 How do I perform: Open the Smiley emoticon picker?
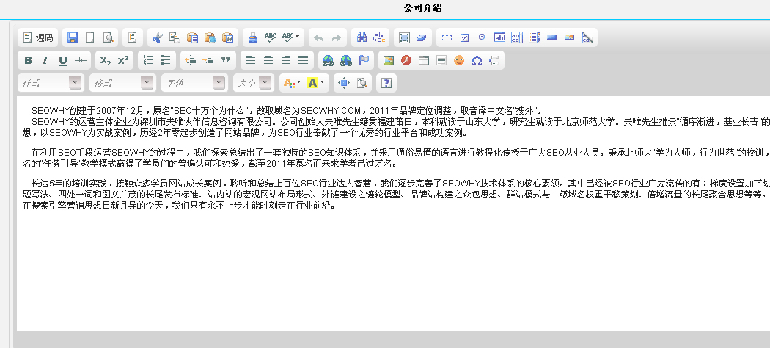(x=459, y=60)
